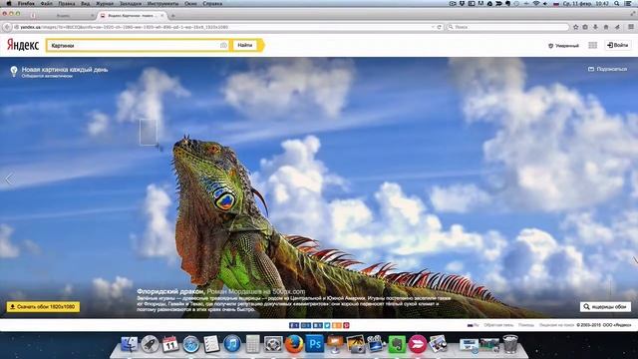The image size is (638, 359).
Task: Click the Обратная связь footer link
Action: [498, 325]
